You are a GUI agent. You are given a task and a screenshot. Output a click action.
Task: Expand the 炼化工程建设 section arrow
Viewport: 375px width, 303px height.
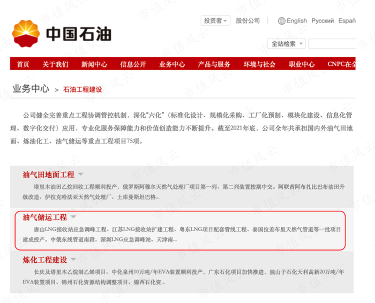click(x=73, y=259)
